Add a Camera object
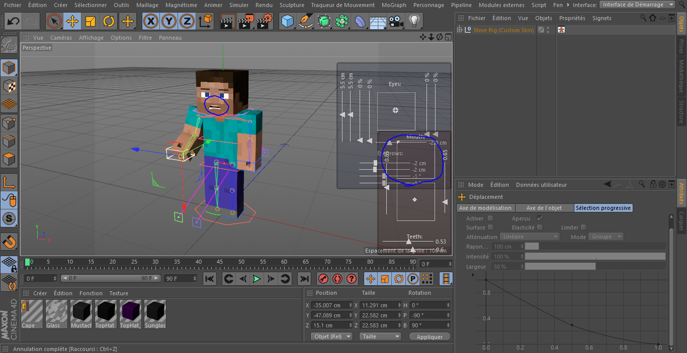The image size is (687, 353). [396, 22]
